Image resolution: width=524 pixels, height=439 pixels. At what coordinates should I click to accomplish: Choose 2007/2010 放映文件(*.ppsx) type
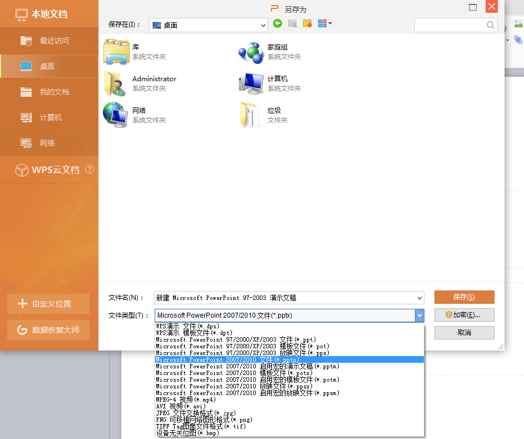pos(290,386)
